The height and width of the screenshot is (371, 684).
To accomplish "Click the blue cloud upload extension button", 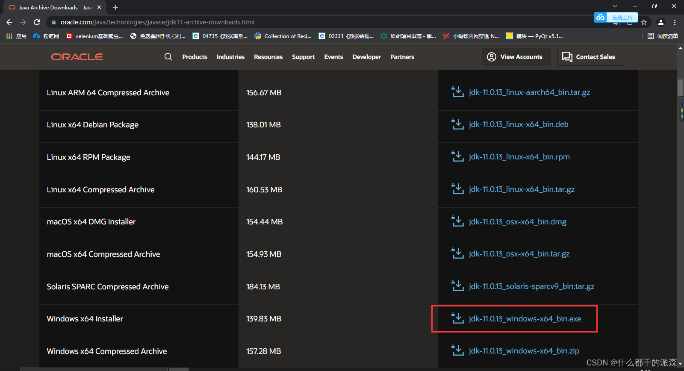I will tap(616, 17).
